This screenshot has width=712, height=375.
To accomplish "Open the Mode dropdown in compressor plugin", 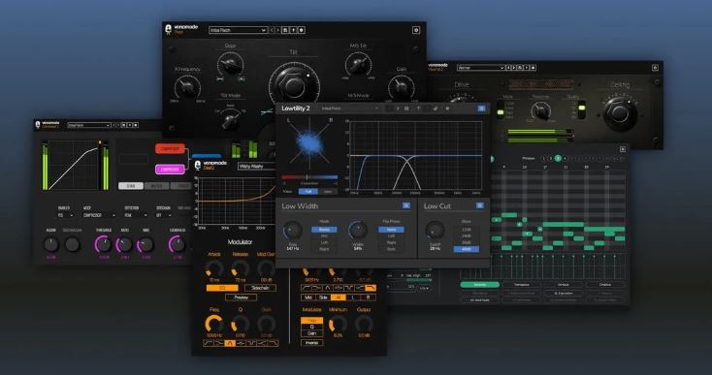I will (99, 215).
